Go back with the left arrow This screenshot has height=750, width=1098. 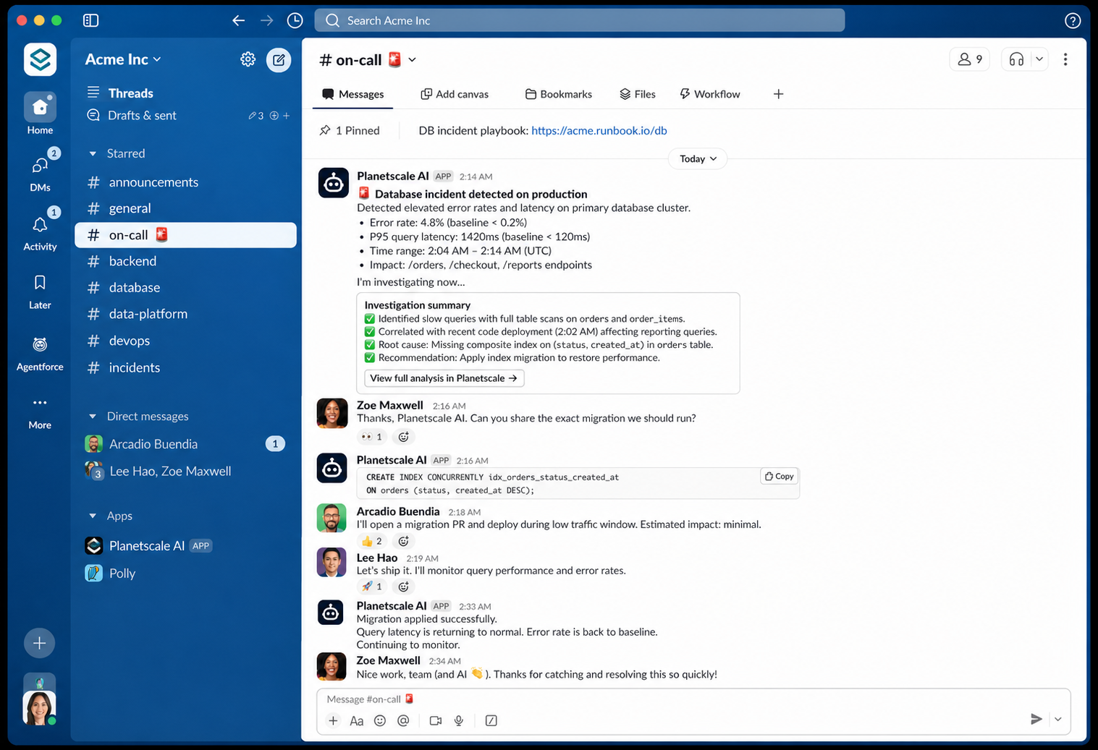(238, 20)
